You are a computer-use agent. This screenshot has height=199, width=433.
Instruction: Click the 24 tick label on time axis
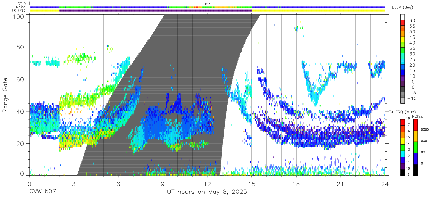point(385,184)
